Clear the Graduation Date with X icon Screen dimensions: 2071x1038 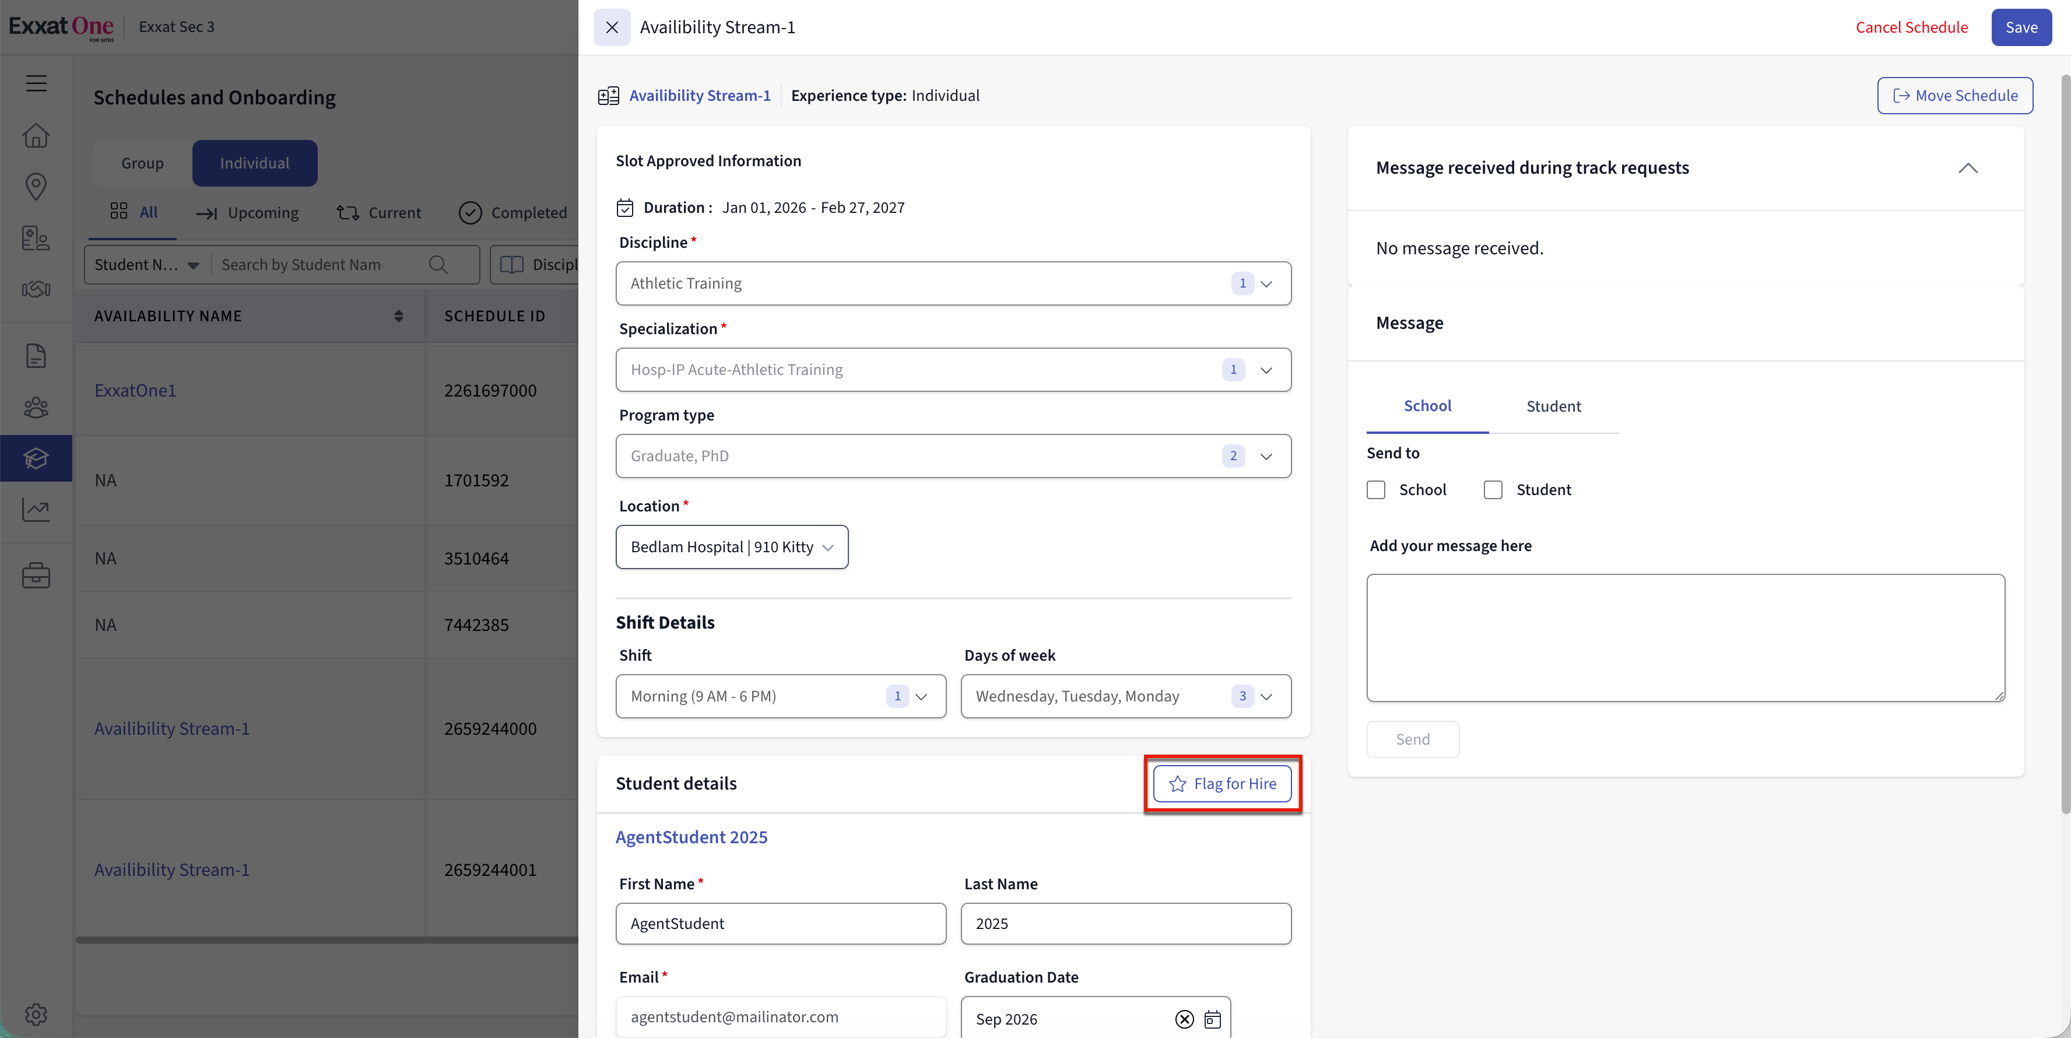pyautogui.click(x=1184, y=1019)
